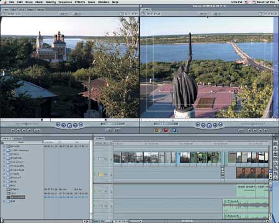This screenshot has width=279, height=223.
Task: Open the Sequence menu in menu bar
Action: tap(65, 2)
